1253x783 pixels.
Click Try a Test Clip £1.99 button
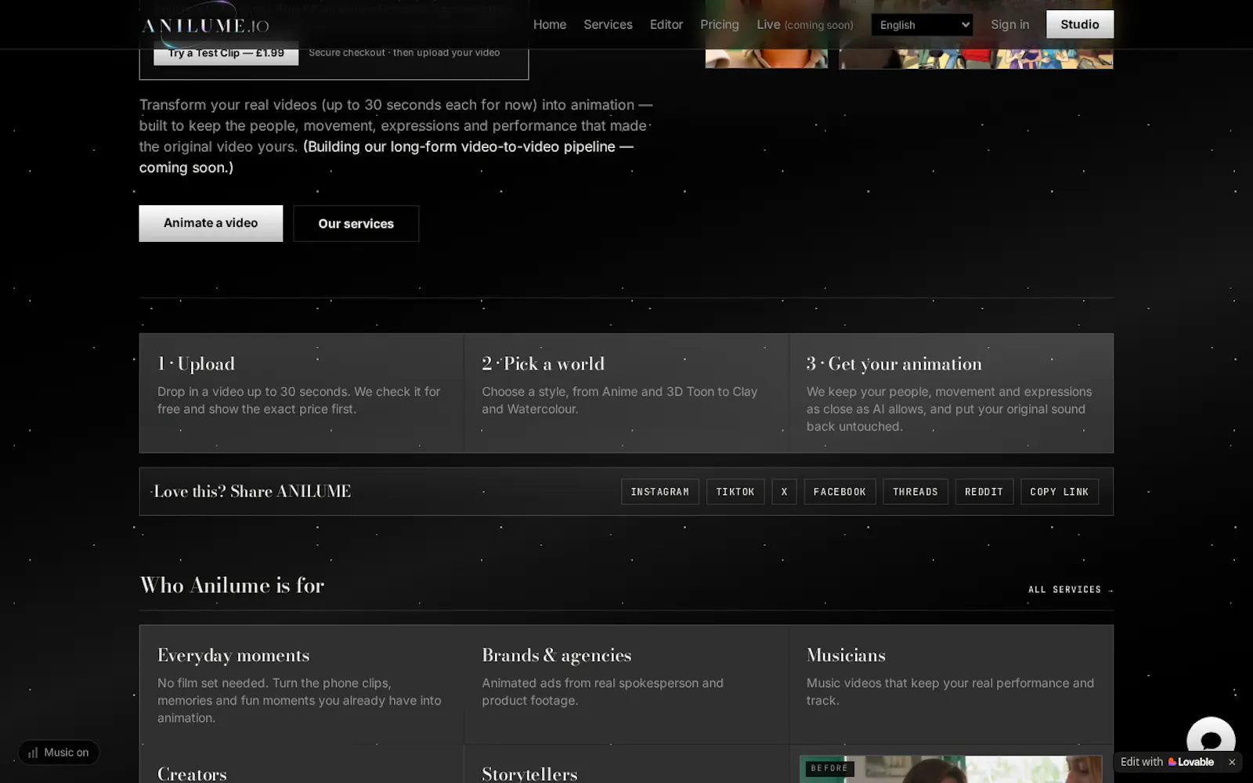pos(226,53)
